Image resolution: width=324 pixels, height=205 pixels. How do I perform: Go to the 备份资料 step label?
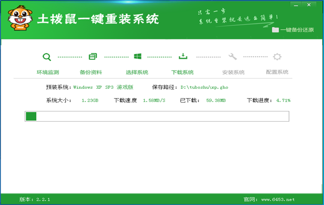[91, 72]
